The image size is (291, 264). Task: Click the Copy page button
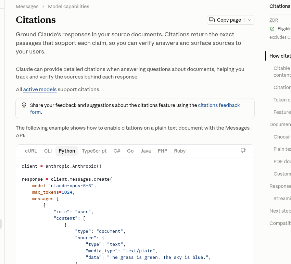click(x=225, y=20)
